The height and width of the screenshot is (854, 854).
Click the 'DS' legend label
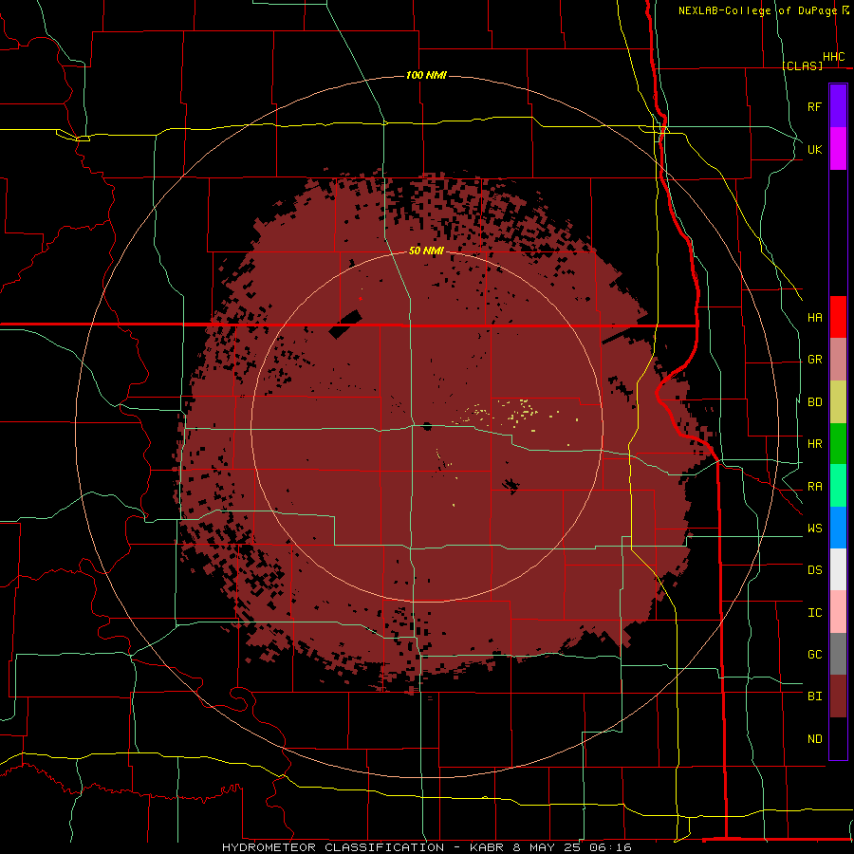click(x=815, y=570)
